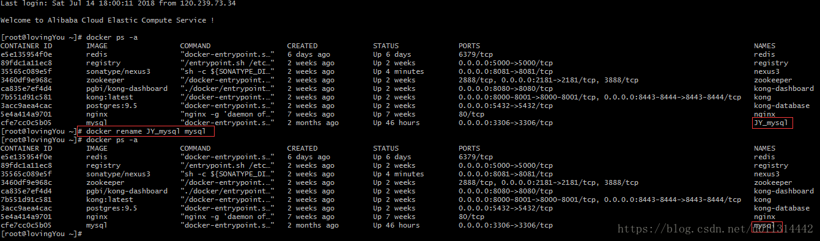
Task: Click the 'sh -c ${SONATYPE_DI…' command in first listing
Action: 227,72
